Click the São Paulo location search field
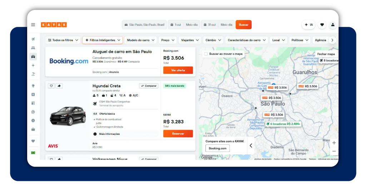 144,25
